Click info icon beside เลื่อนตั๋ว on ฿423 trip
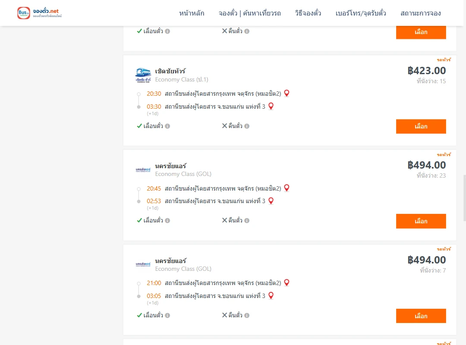The width and height of the screenshot is (466, 345). (167, 126)
